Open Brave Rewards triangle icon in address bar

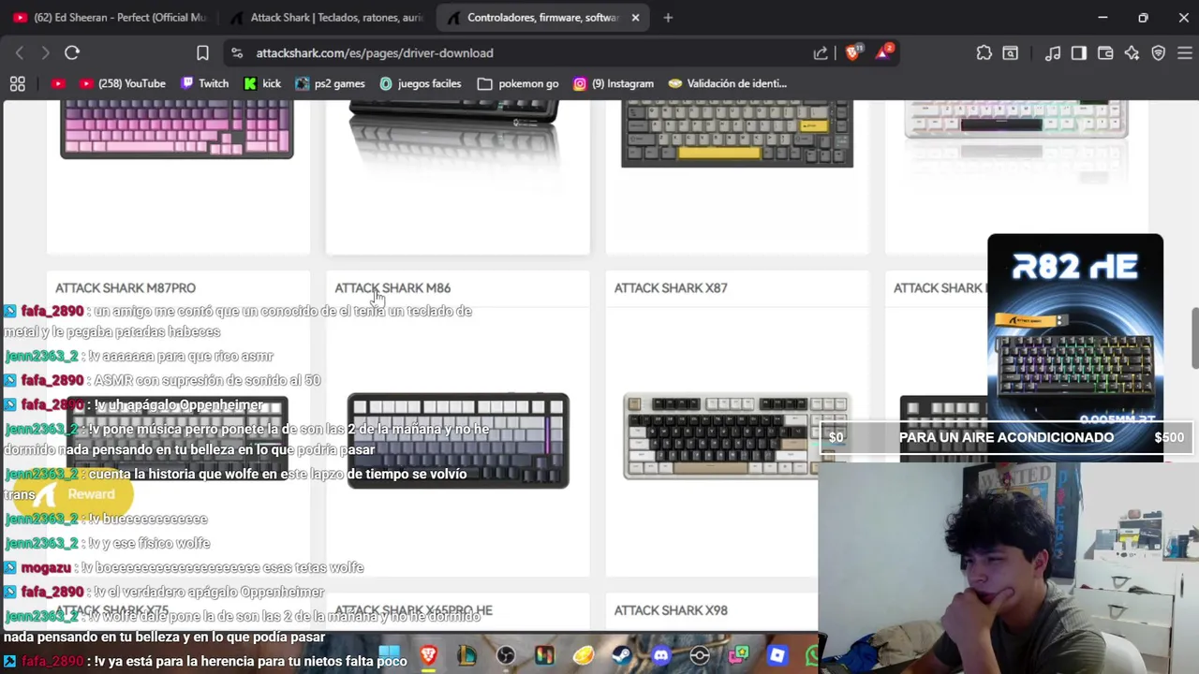884,52
